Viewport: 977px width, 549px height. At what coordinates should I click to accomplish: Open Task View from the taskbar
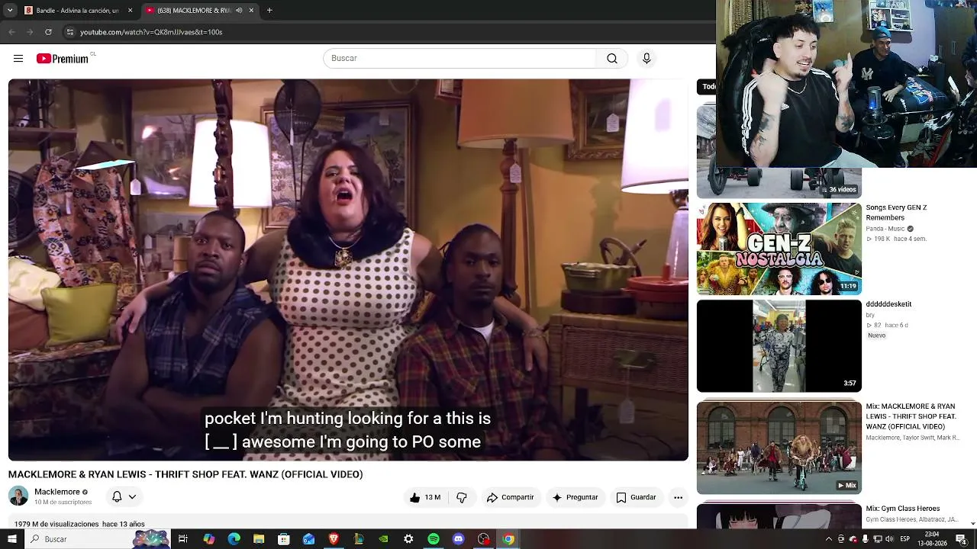[183, 539]
